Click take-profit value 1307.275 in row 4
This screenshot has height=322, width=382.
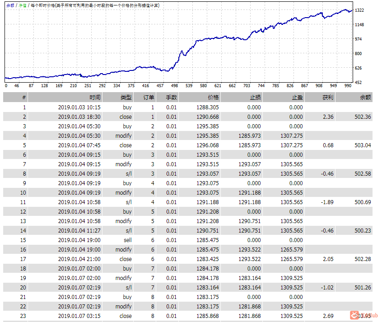tap(291, 136)
